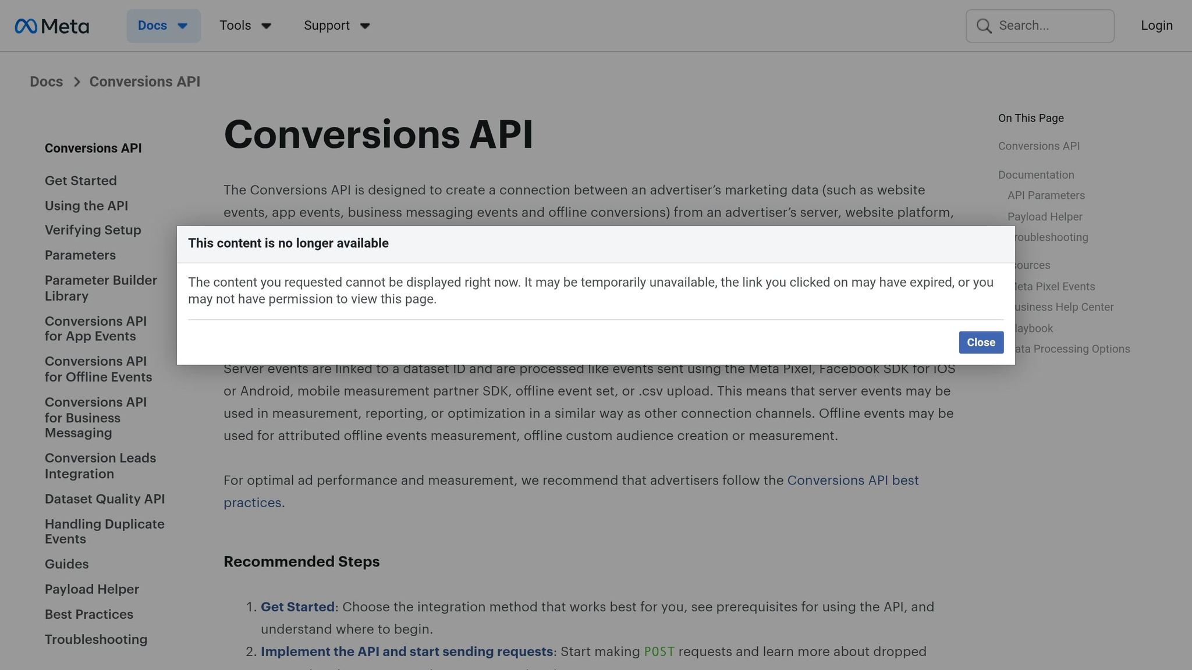1192x670 pixels.
Task: Open Dataset Quality API page
Action: coord(105,499)
